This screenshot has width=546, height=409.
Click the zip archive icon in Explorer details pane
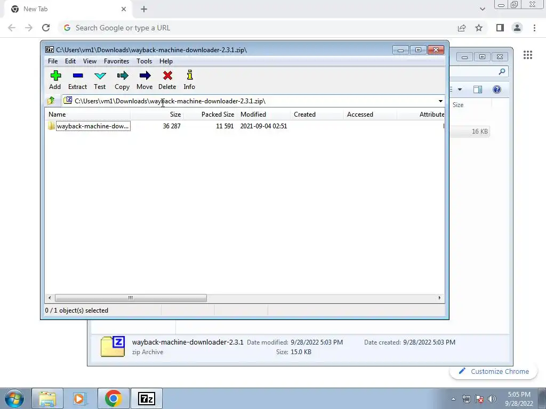point(113,346)
